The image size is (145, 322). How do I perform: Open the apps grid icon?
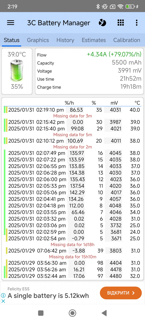pyautogui.click(x=121, y=23)
